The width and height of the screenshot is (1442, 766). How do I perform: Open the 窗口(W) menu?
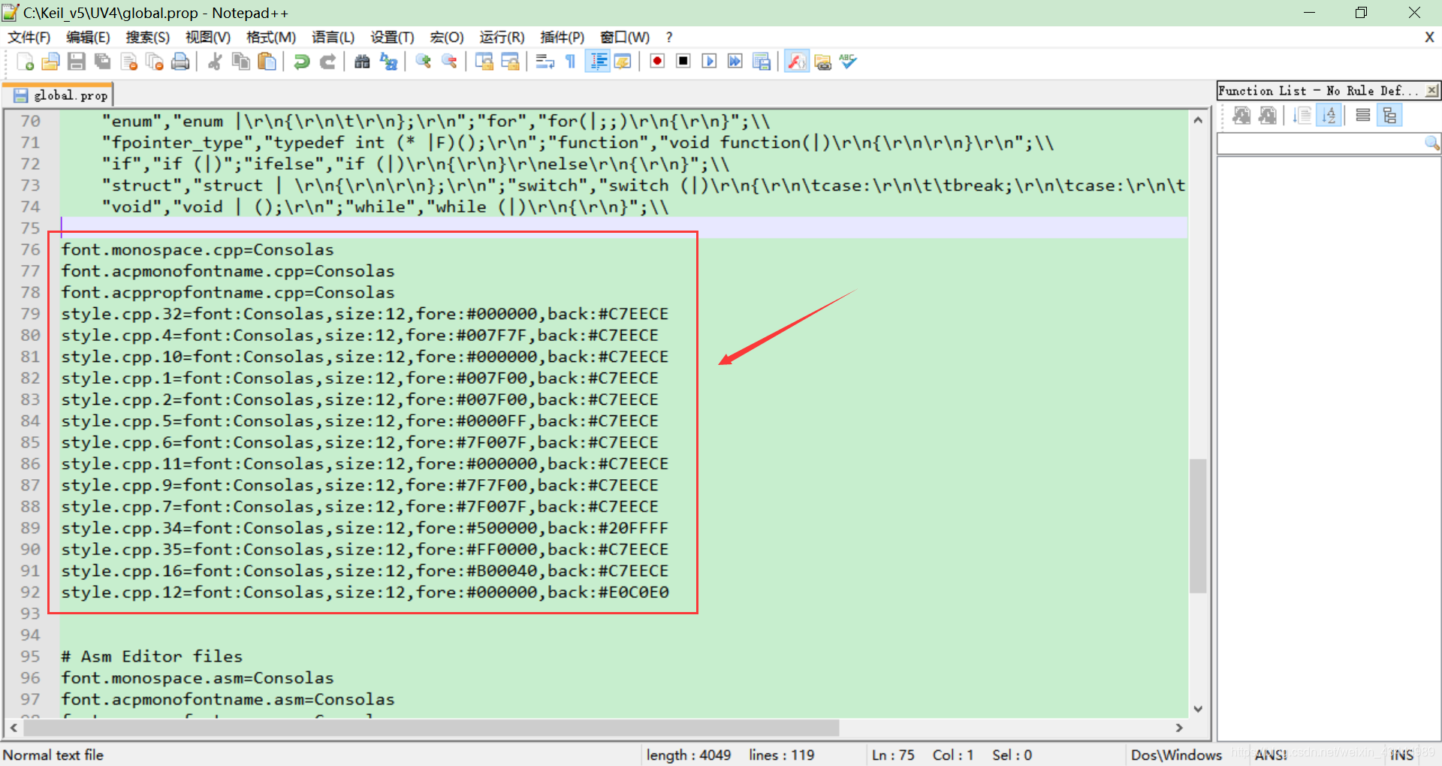coord(625,38)
